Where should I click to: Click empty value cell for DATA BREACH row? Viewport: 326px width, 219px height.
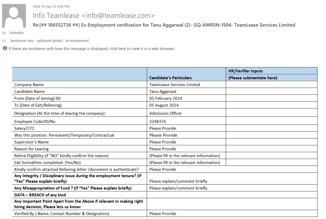(x=232, y=195)
